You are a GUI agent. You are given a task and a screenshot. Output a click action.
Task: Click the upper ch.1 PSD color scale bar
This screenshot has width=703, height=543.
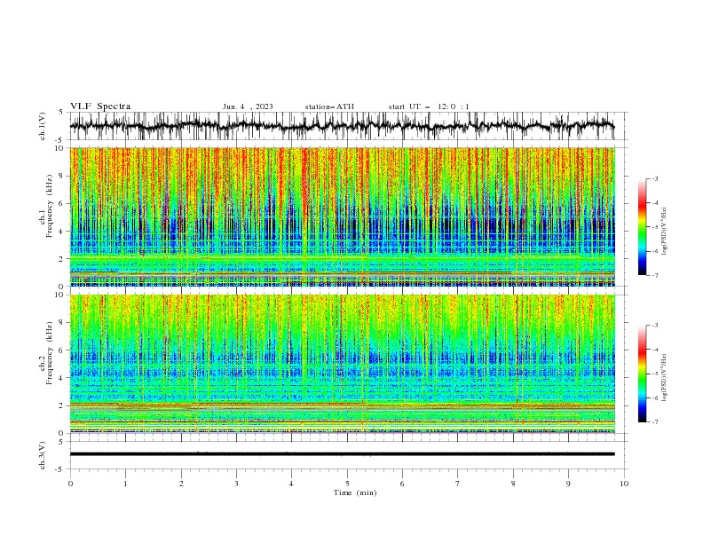(x=642, y=227)
